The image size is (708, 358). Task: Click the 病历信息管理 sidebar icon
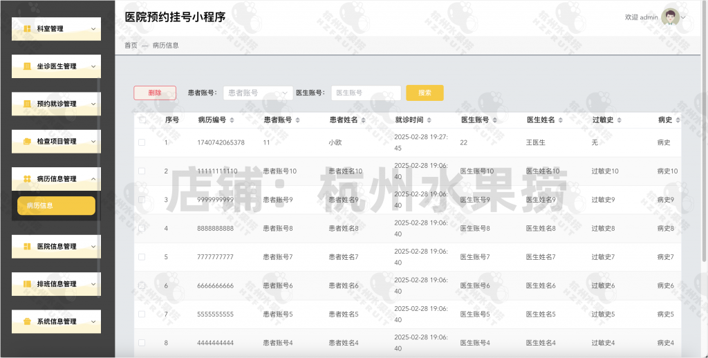coord(27,179)
